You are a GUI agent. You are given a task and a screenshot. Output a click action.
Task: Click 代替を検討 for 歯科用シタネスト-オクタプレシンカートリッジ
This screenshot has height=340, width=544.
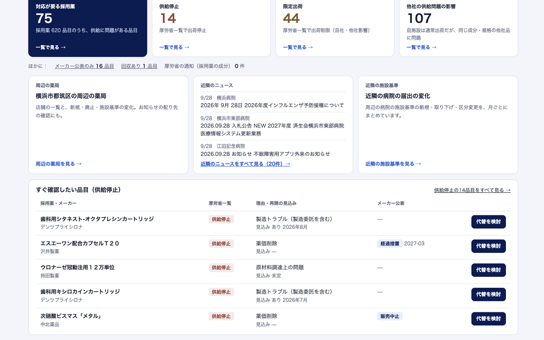click(489, 222)
